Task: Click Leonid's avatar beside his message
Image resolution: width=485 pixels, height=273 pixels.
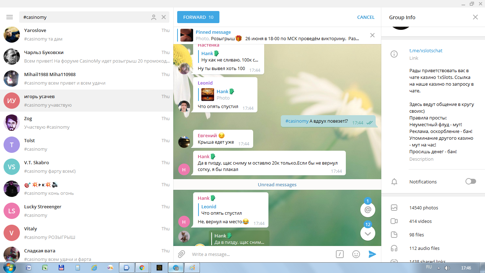Action: pyautogui.click(x=184, y=106)
